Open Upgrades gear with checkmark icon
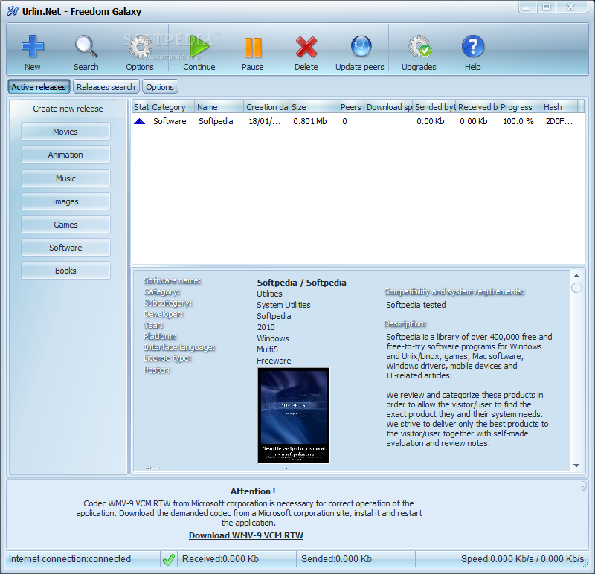595x574 pixels. click(419, 46)
